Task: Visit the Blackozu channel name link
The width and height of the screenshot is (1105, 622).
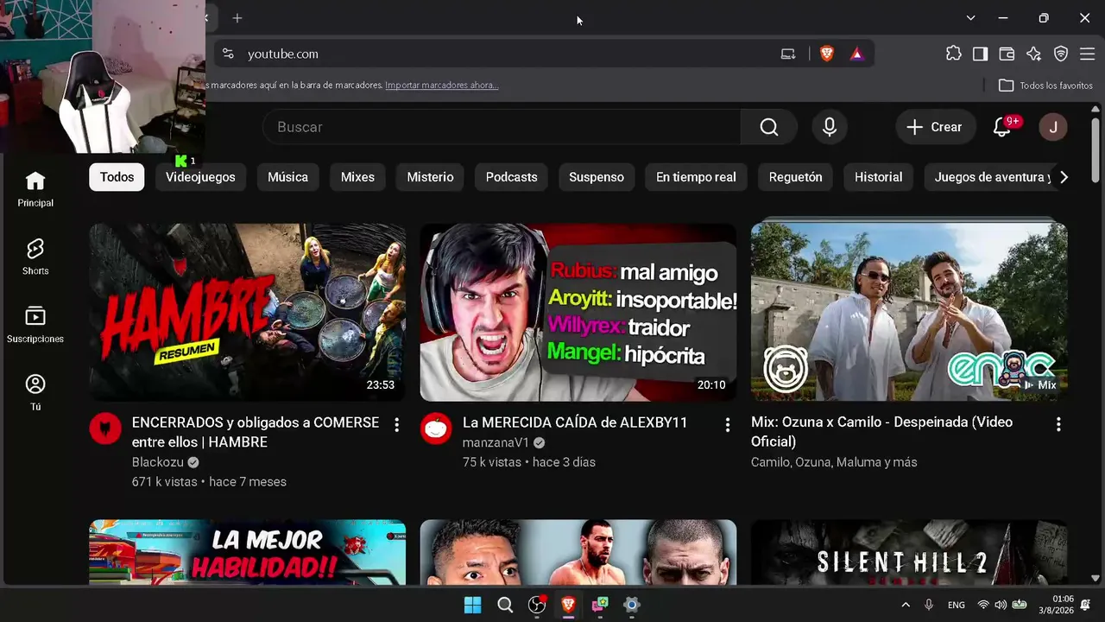Action: click(x=158, y=462)
